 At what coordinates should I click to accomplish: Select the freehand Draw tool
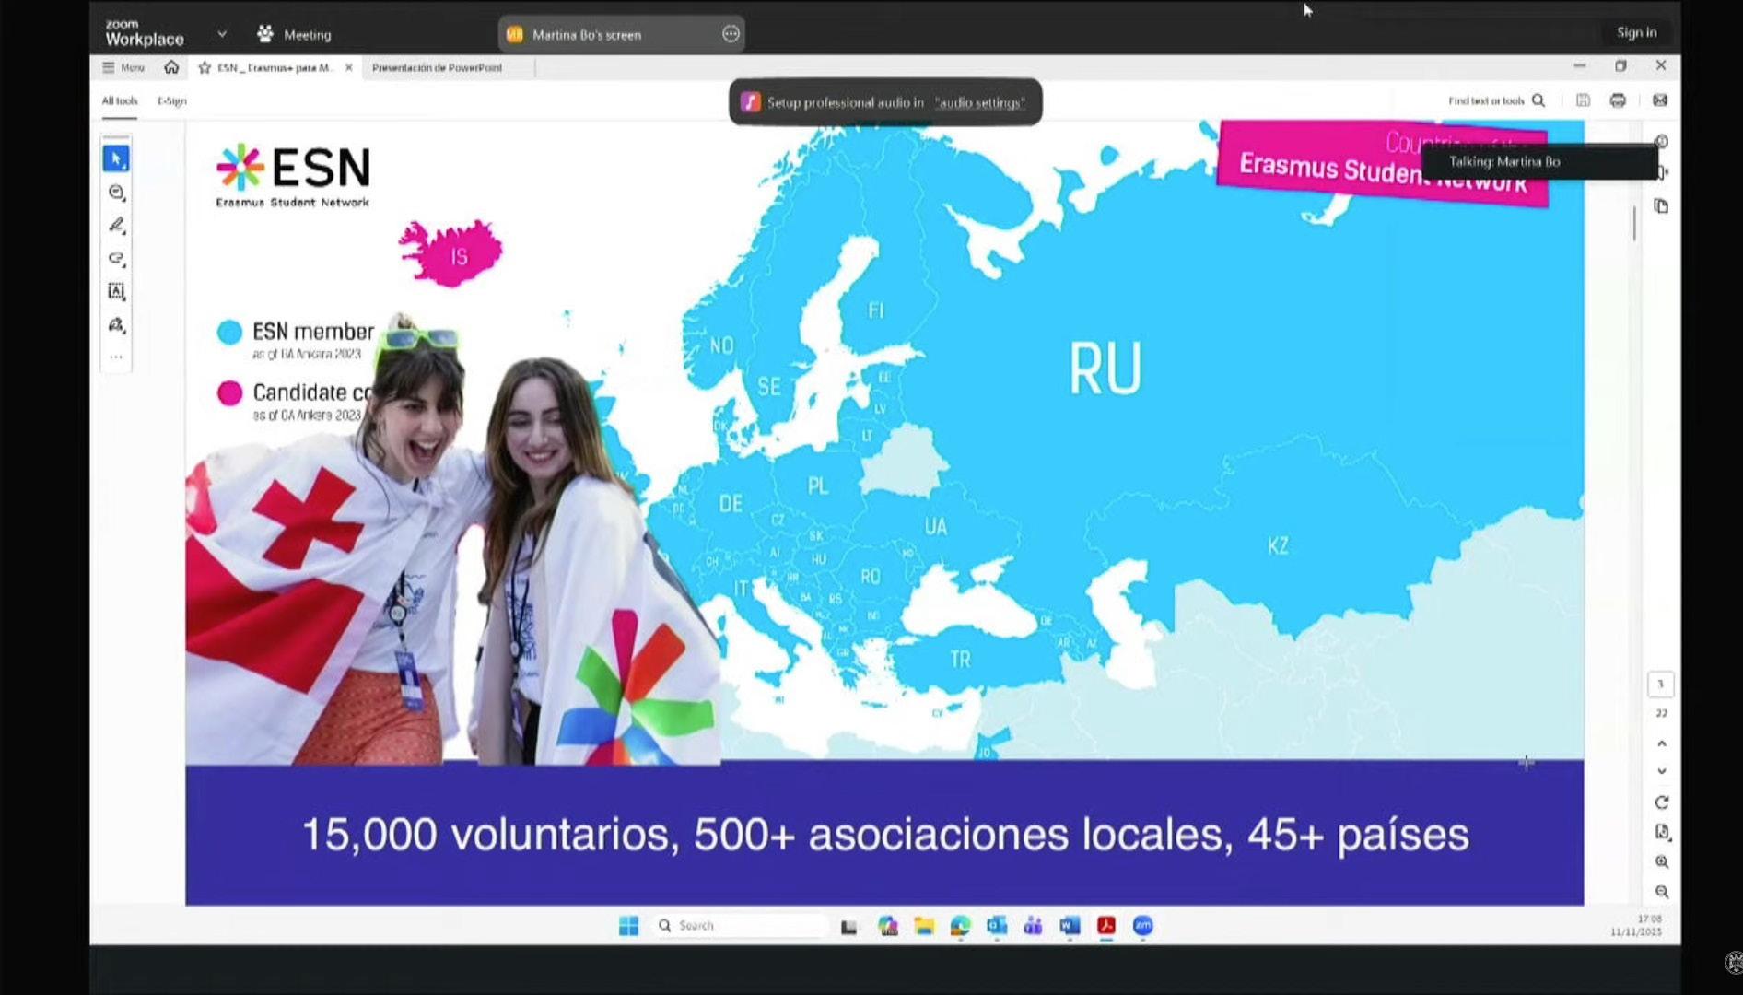pos(116,258)
